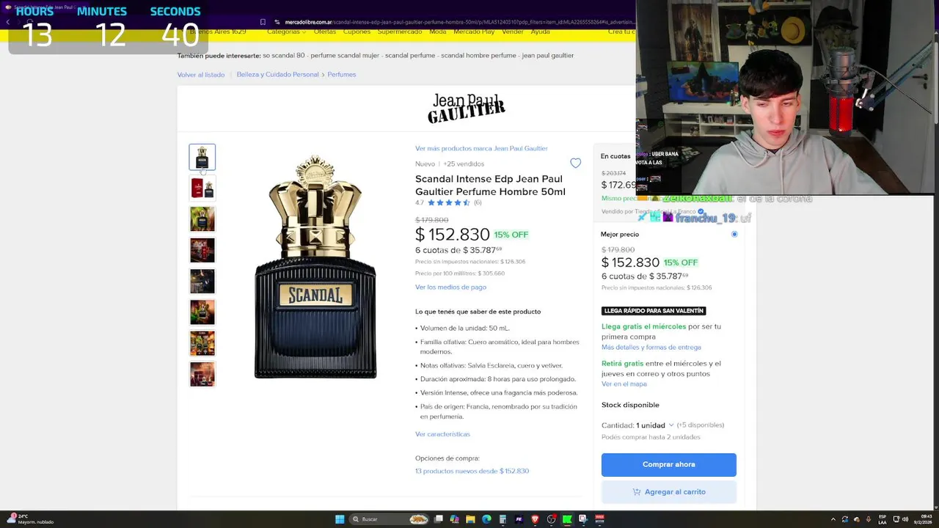Click the 'scandal hombre perfume' suggestion
The image size is (939, 528).
point(478,56)
